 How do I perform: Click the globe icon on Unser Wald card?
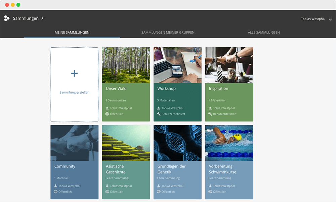107,114
